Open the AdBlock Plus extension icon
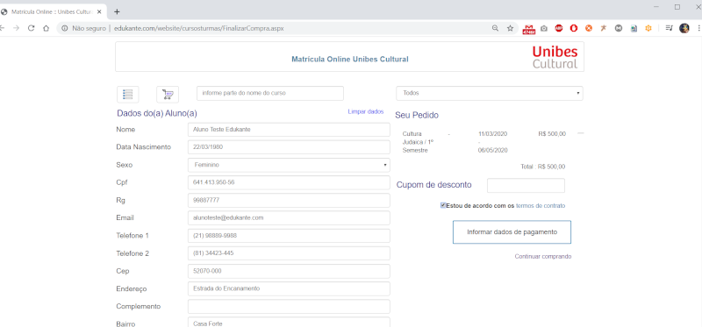 559,28
